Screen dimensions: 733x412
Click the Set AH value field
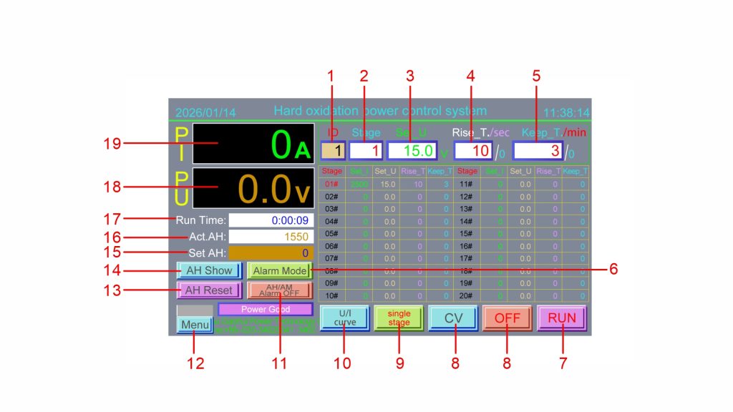click(x=271, y=252)
